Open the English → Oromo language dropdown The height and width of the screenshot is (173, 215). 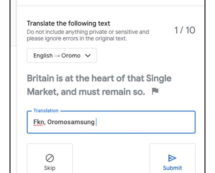click(62, 55)
